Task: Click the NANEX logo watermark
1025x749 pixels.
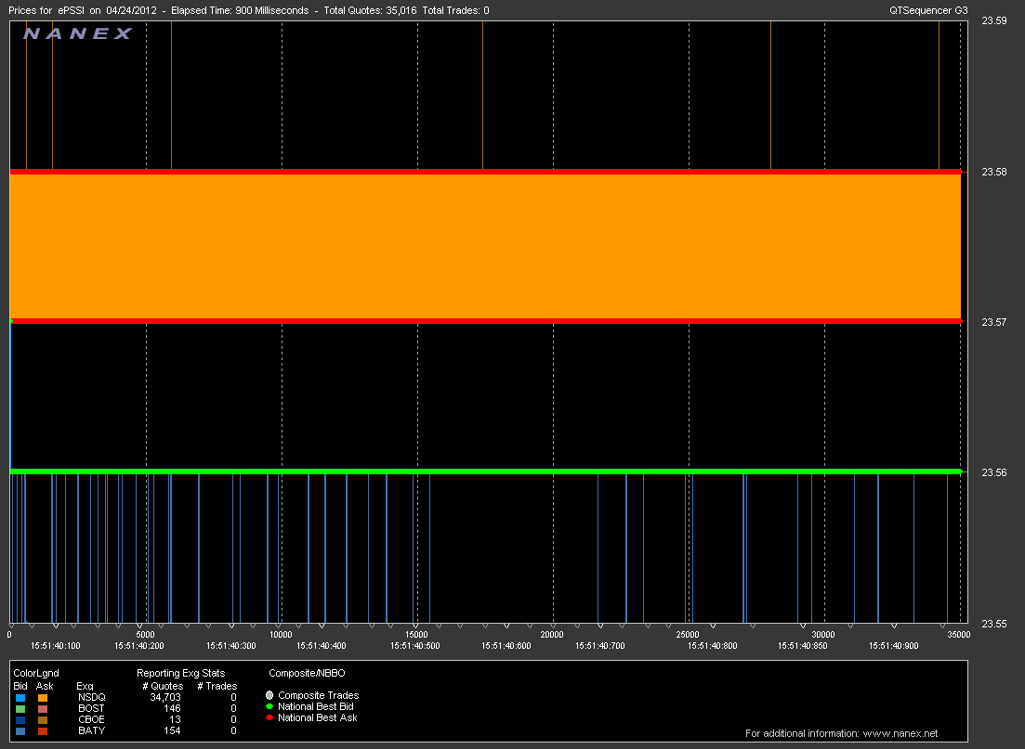Action: 78,33
